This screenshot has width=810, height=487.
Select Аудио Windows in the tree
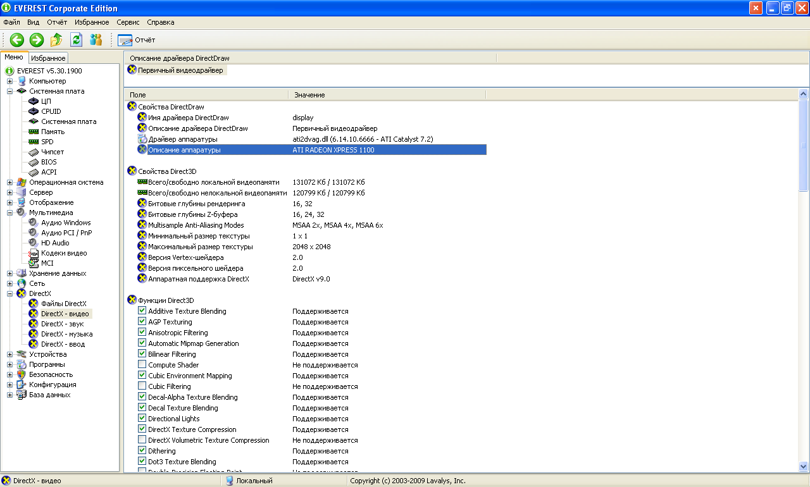coord(66,223)
